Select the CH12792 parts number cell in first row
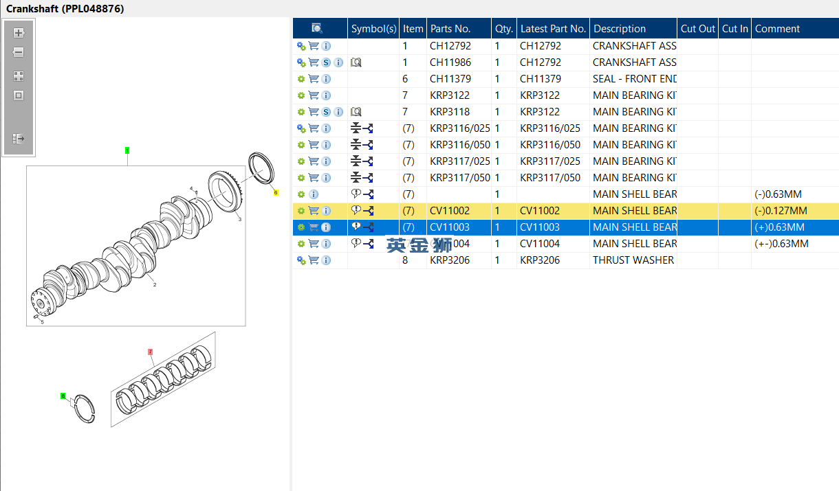This screenshot has width=839, height=491. coord(459,46)
